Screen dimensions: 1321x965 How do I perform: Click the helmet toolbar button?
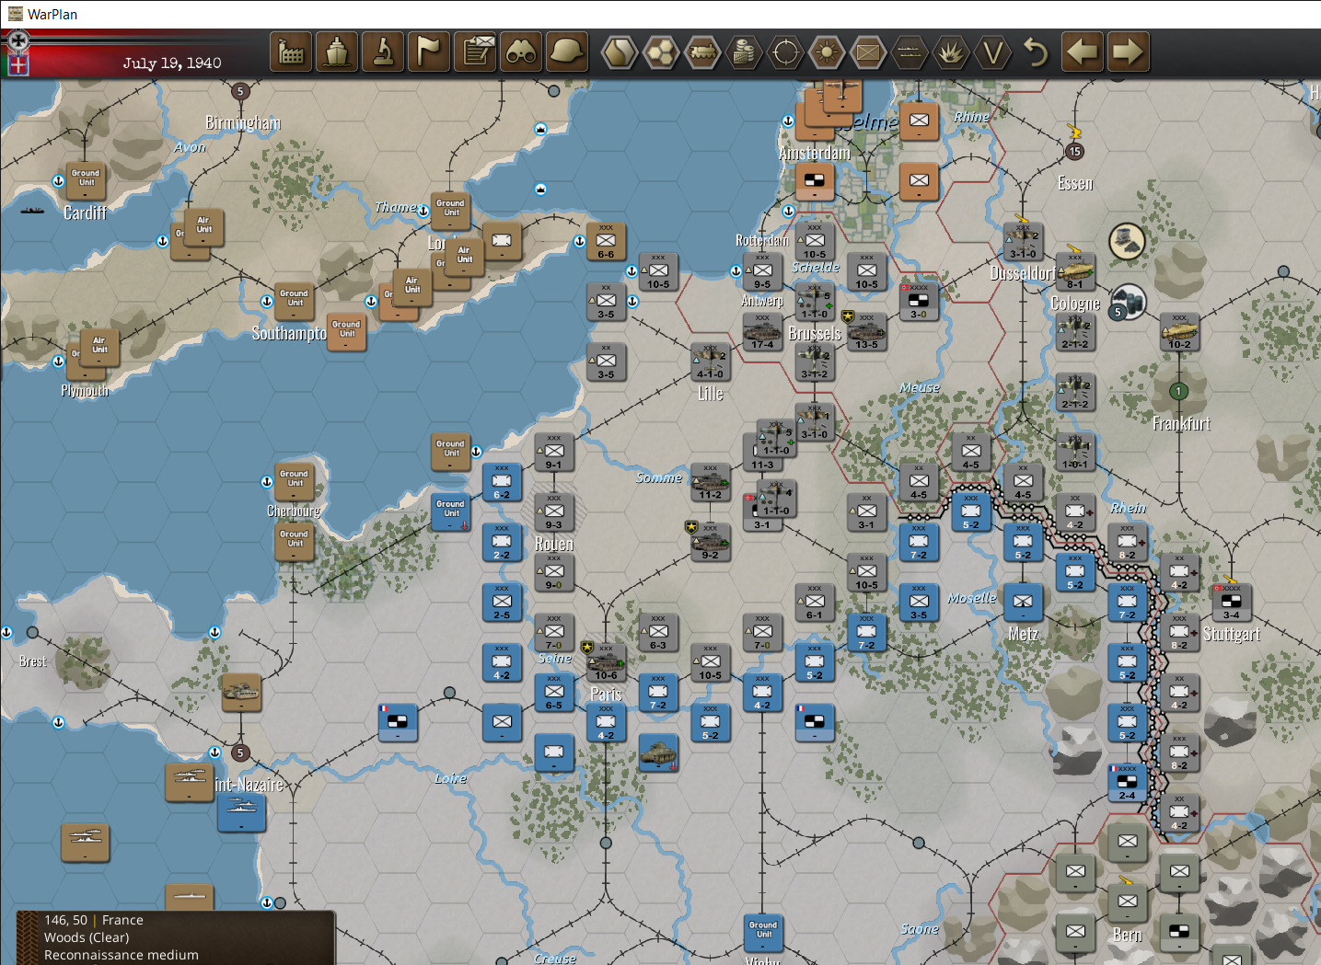567,52
